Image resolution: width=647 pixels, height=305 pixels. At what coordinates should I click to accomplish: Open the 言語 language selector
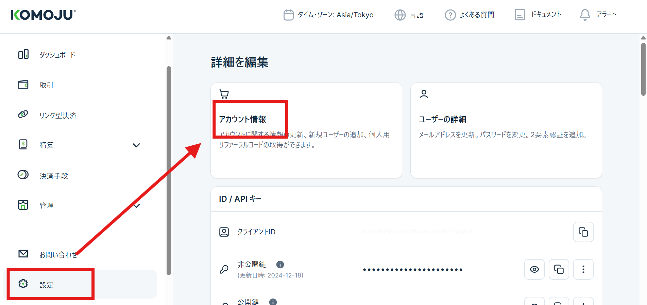tap(409, 15)
